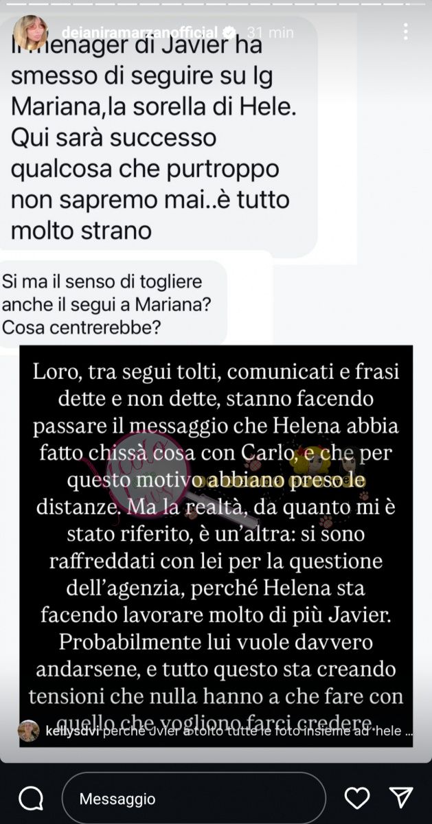Click the kellysdvi commenter name
Image resolution: width=432 pixels, height=824 pixels.
click(65, 731)
